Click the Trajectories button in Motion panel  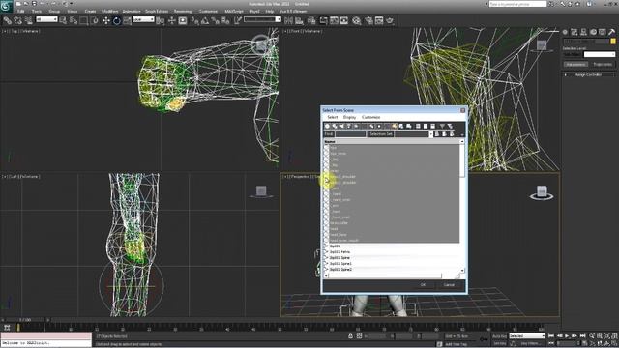coord(603,65)
